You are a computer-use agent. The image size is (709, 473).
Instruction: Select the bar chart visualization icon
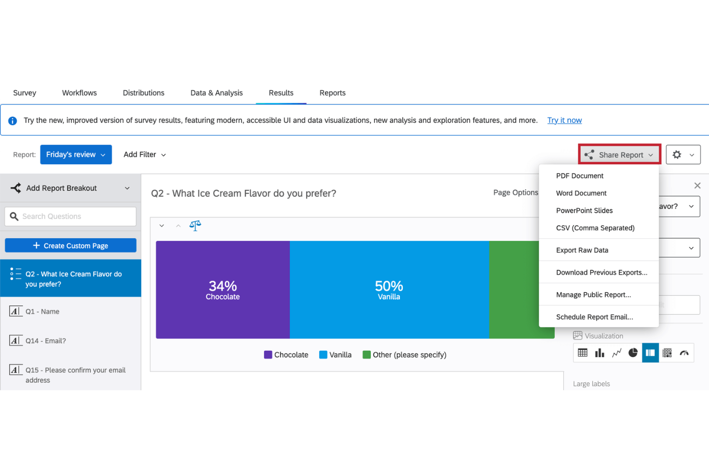click(599, 353)
